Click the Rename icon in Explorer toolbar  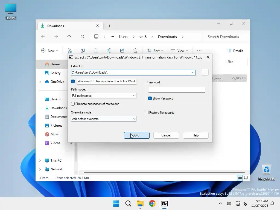coord(109,51)
